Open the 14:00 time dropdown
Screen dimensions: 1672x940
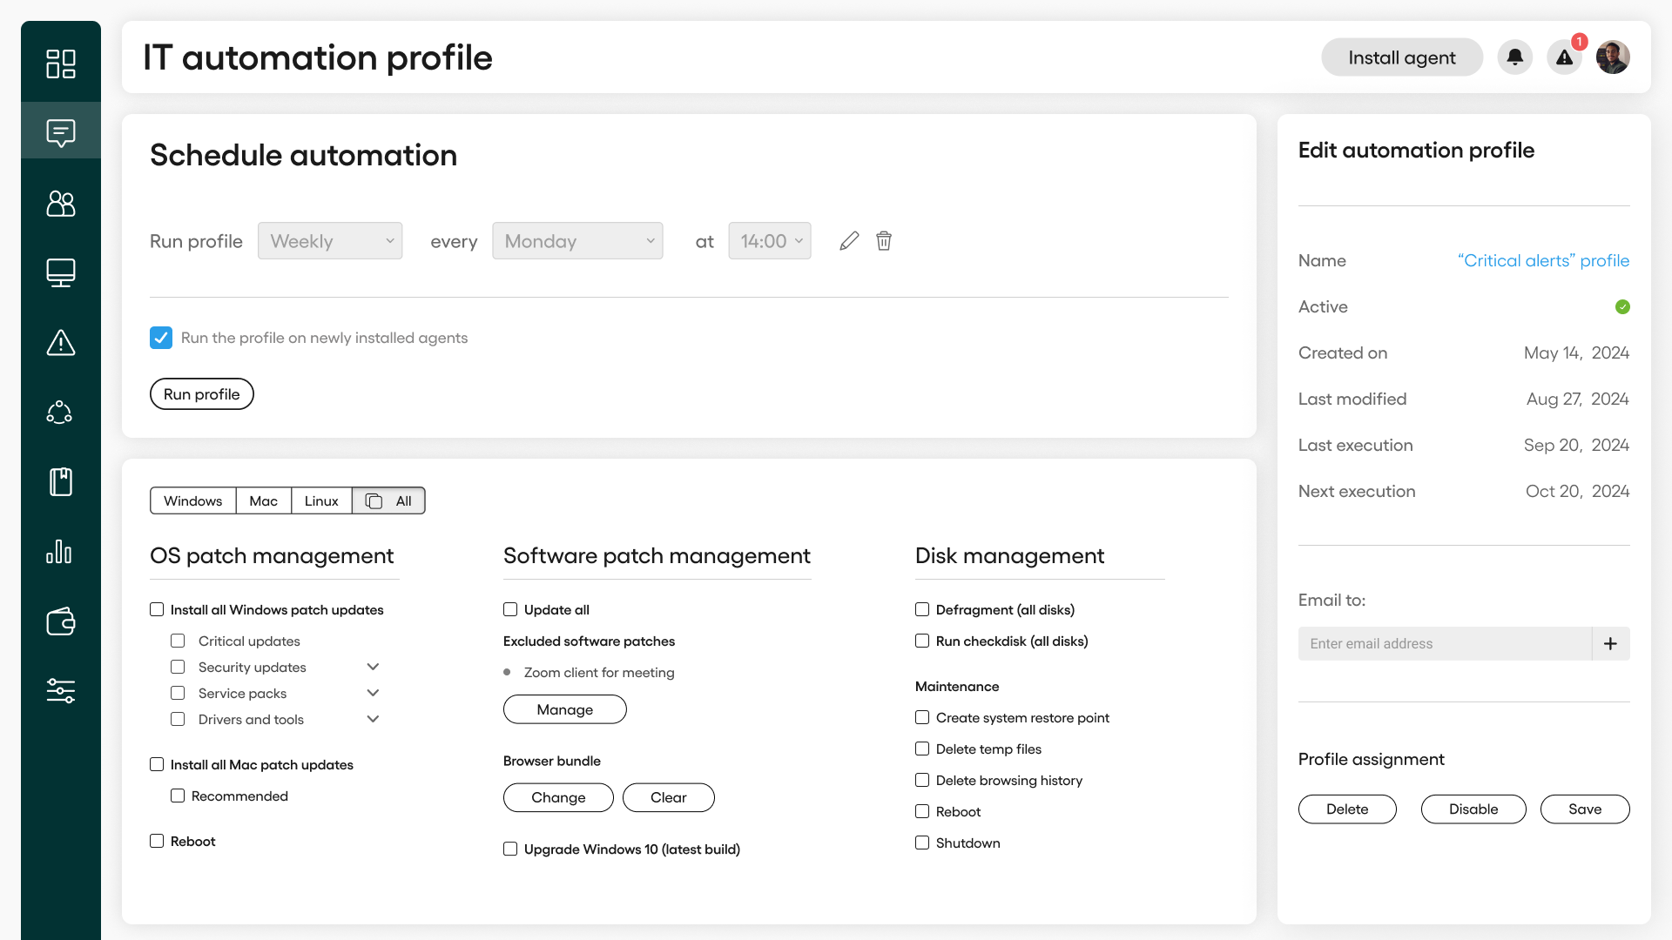coord(770,241)
